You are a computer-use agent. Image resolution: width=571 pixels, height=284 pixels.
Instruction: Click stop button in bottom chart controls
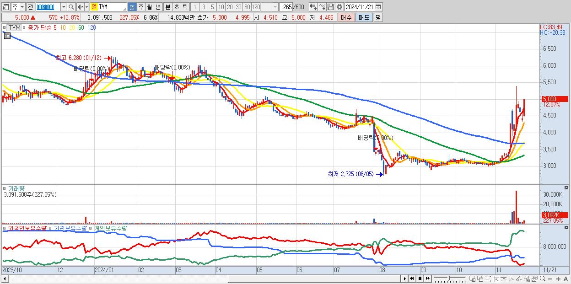click(x=420, y=279)
